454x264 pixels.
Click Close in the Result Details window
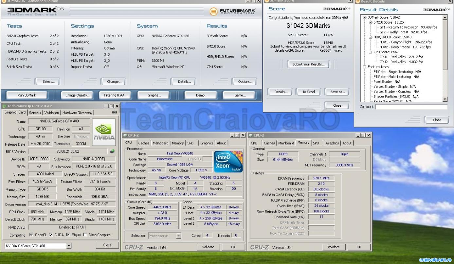[437, 120]
